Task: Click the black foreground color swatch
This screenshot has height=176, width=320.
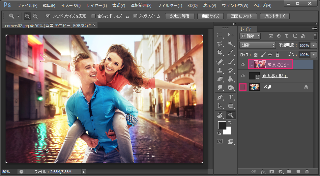Action: click(x=222, y=125)
